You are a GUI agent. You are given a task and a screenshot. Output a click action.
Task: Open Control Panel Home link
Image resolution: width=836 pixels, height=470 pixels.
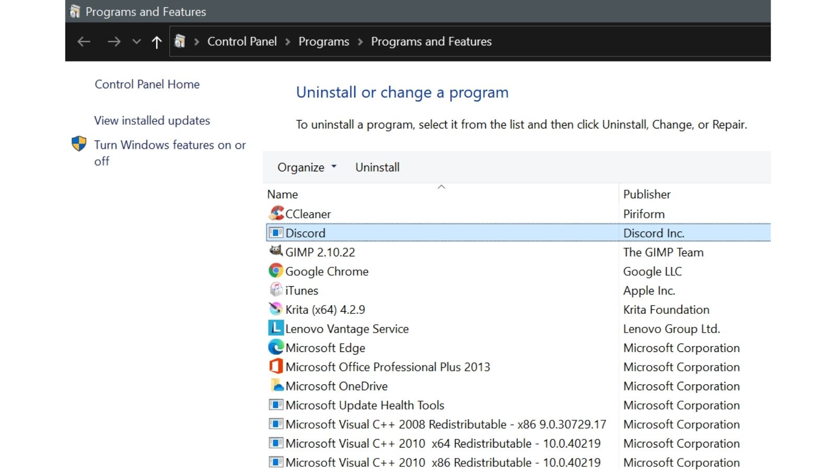click(147, 84)
